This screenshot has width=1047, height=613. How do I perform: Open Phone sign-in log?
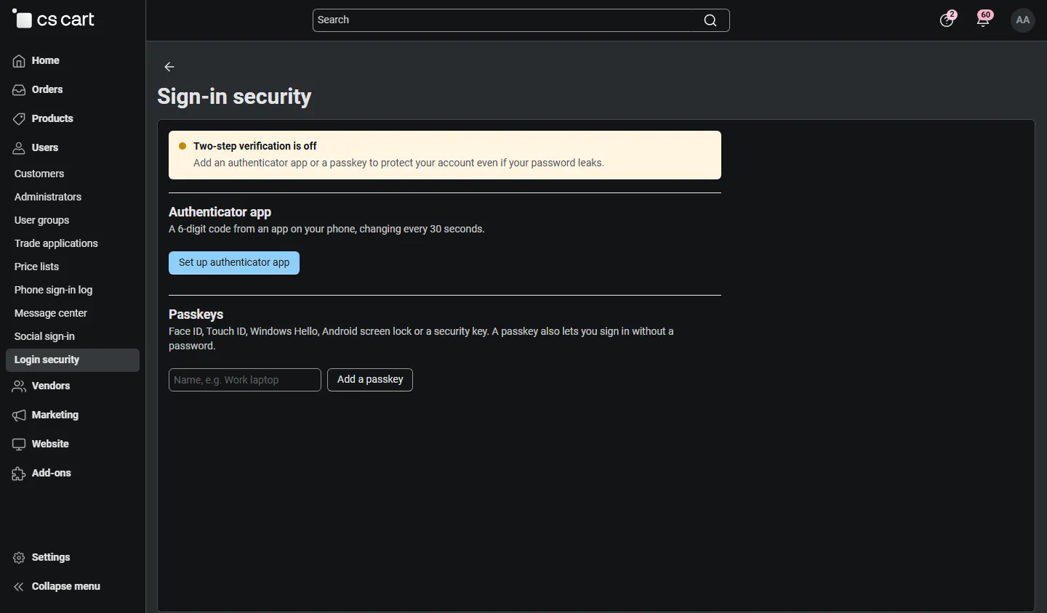click(x=54, y=291)
